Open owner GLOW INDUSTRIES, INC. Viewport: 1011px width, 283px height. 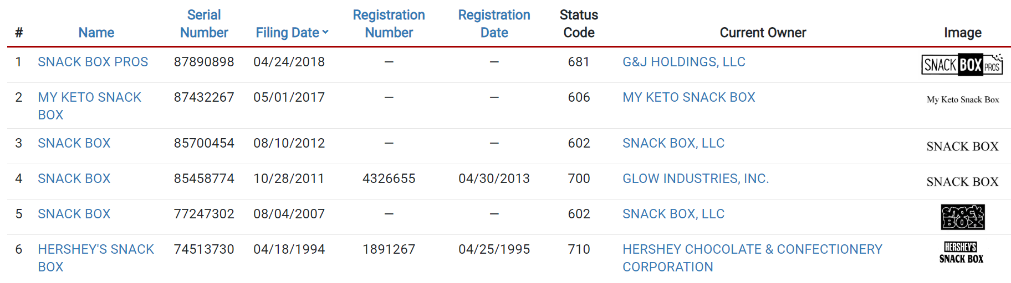pyautogui.click(x=695, y=179)
